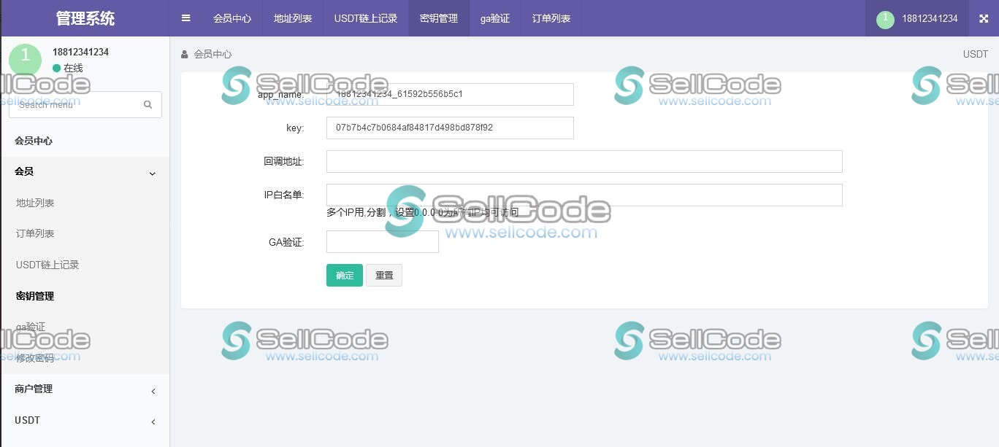Viewport: 999px width, 447px height.
Task: Click the 18812341234 username in the sidebar
Action: coord(80,52)
